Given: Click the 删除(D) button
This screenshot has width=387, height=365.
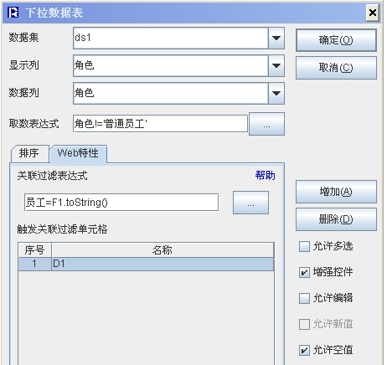Looking at the screenshot, I should [x=336, y=219].
